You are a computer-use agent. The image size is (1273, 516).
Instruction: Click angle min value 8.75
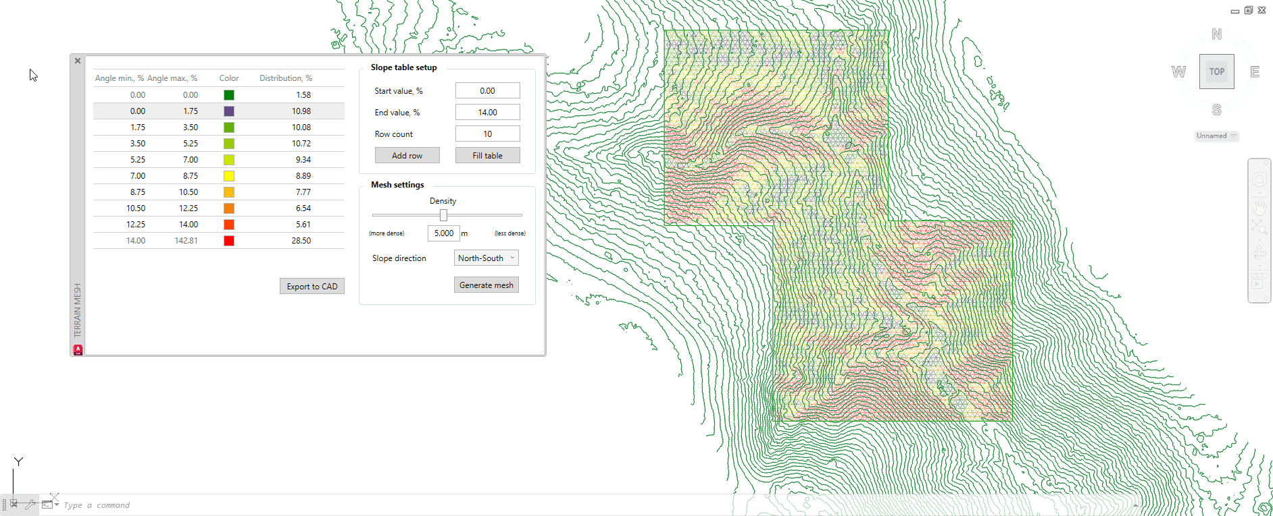138,192
